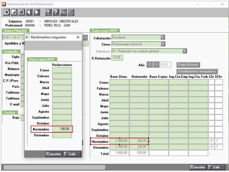Click Salir in main window bottom bar
The height and width of the screenshot is (172, 229).
click(216, 167)
